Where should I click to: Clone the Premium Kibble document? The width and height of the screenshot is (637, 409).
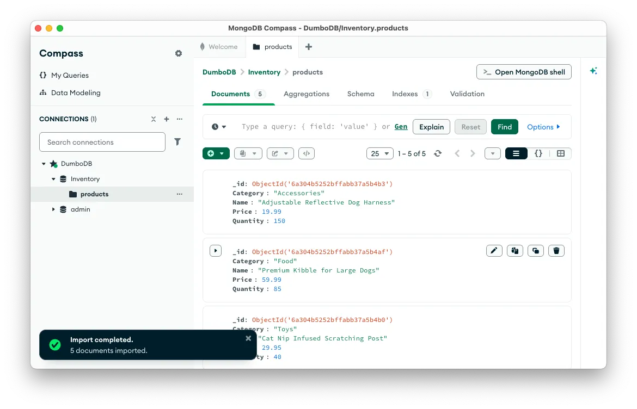535,251
